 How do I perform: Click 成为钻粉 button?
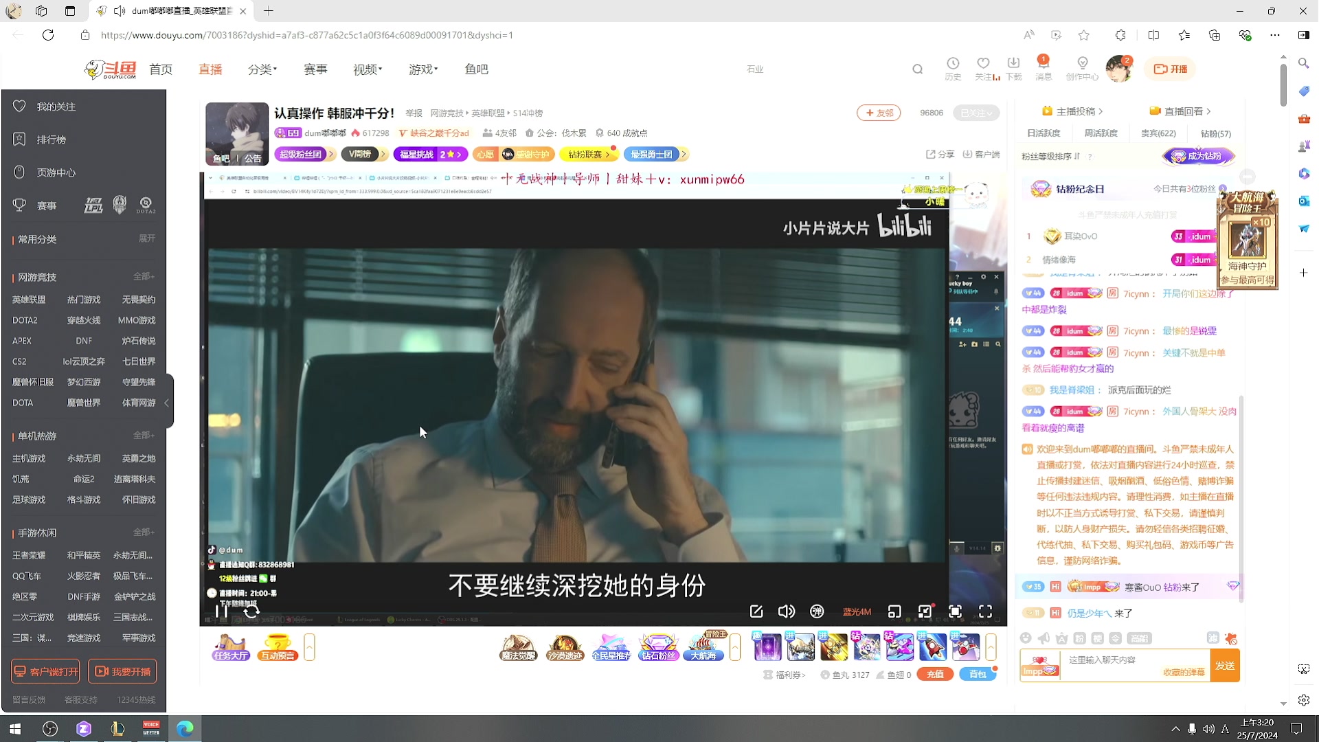point(1198,156)
